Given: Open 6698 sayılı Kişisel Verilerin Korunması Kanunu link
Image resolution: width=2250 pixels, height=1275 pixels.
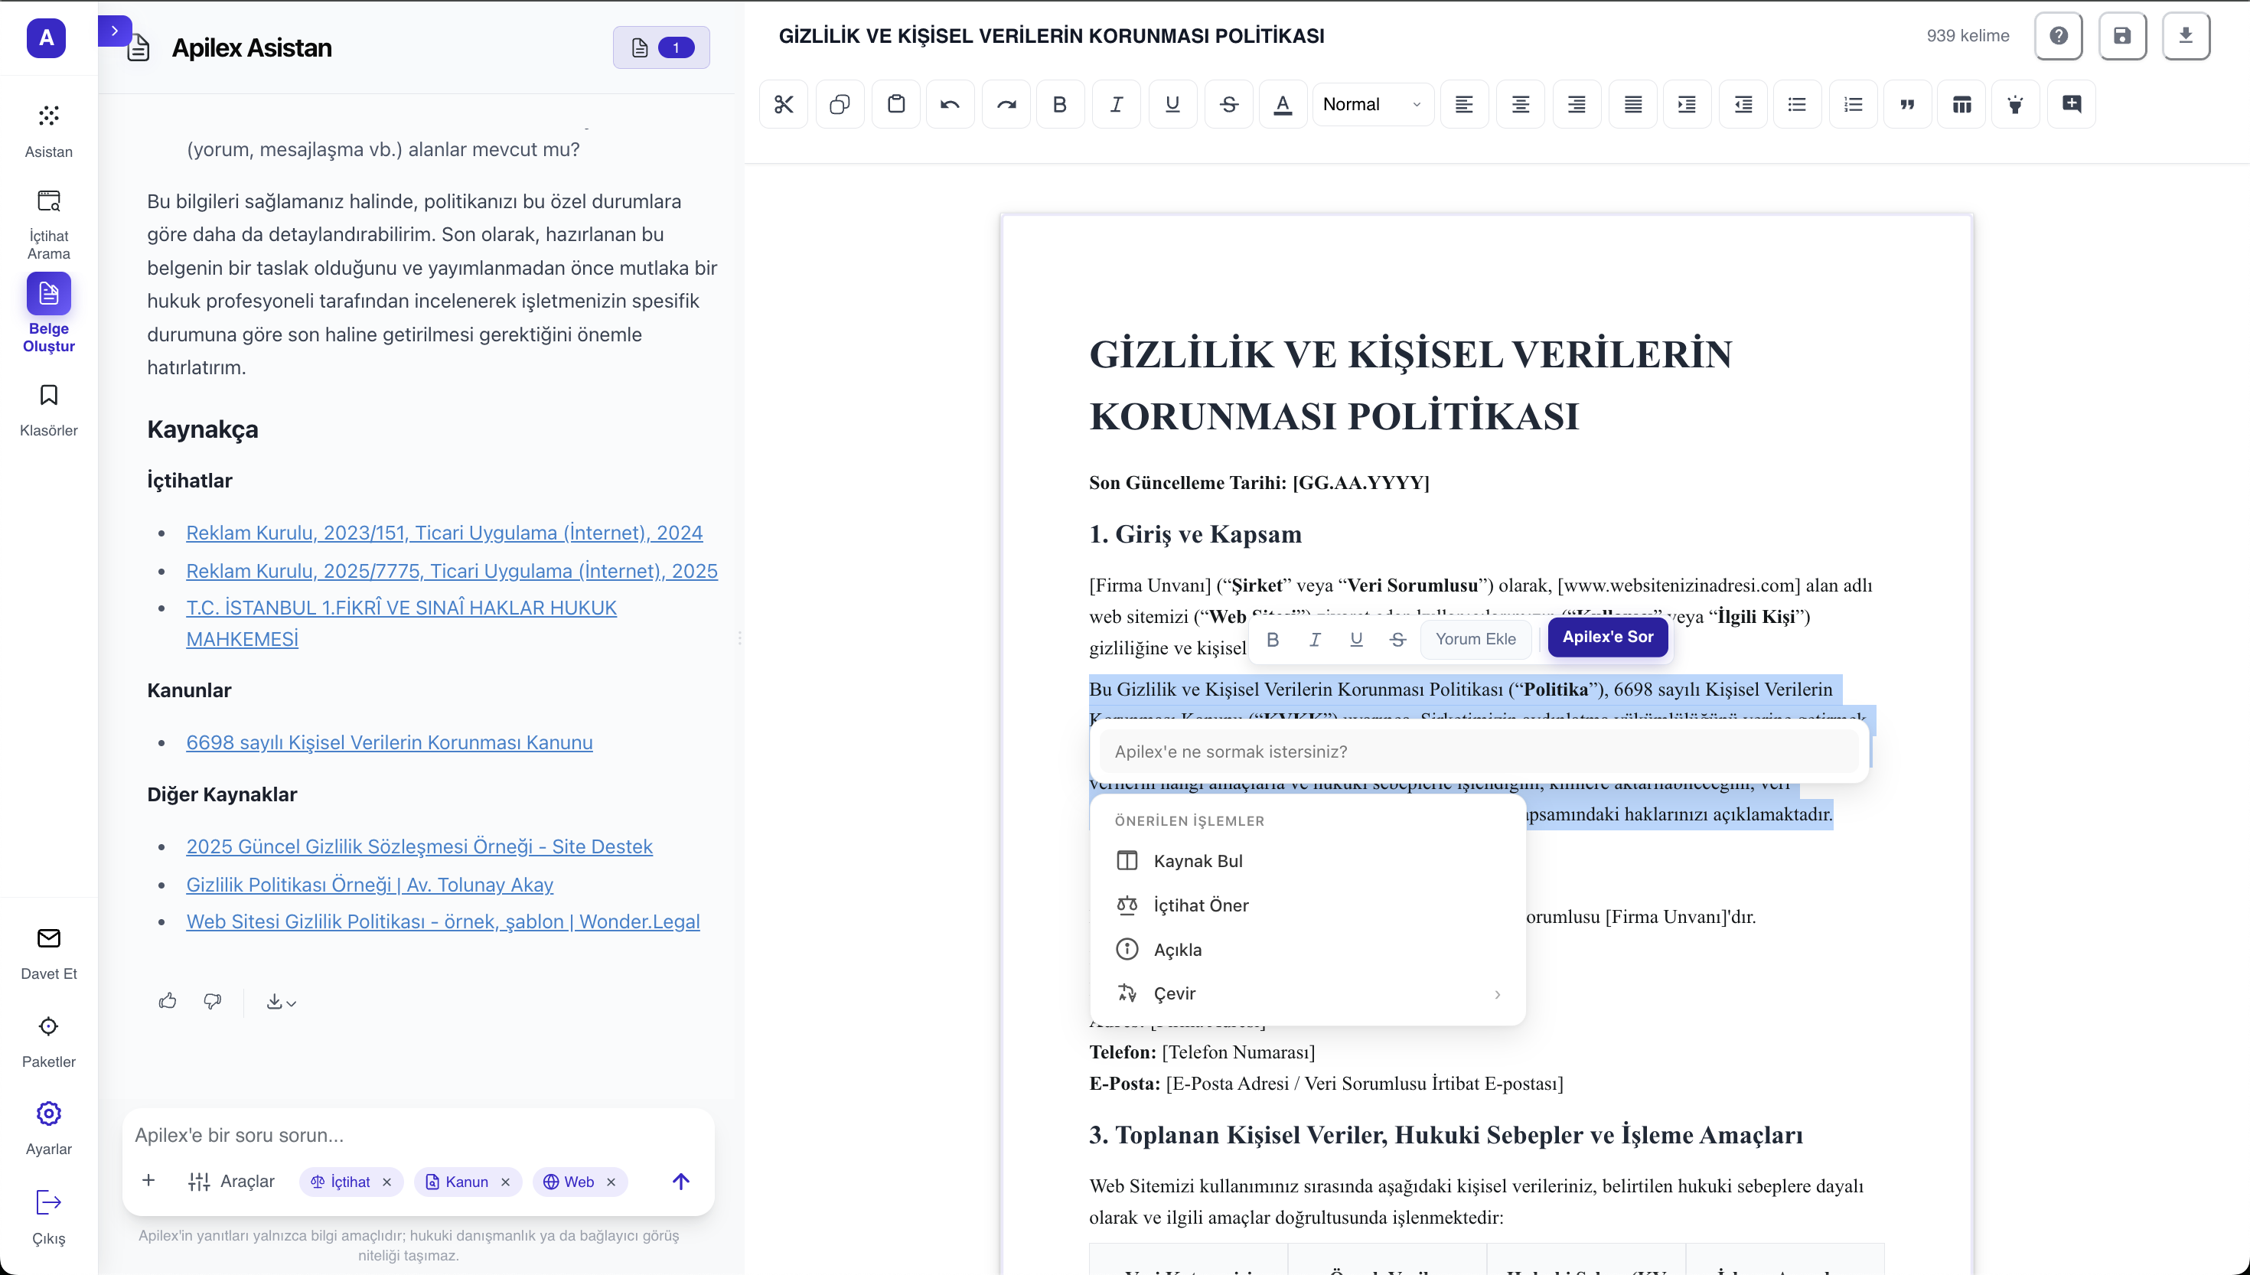Looking at the screenshot, I should coord(389,742).
